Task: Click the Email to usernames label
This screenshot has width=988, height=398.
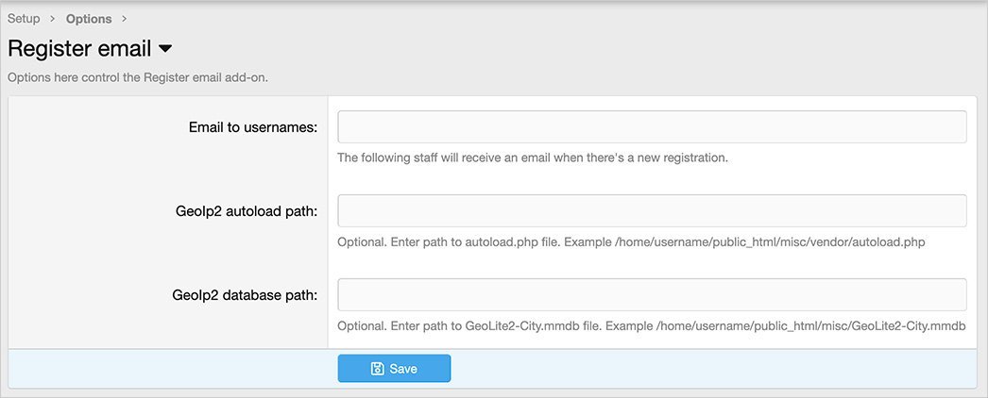Action: 253,127
